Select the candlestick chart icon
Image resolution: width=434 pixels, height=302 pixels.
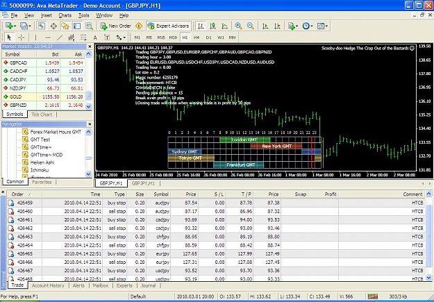(212, 26)
